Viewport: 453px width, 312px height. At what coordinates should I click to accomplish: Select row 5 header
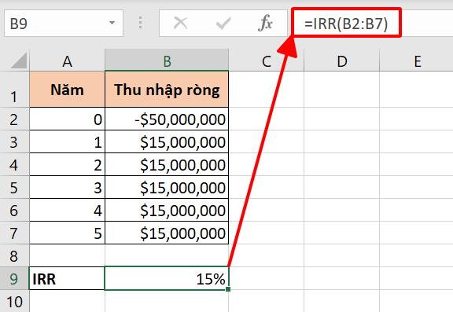(x=14, y=187)
